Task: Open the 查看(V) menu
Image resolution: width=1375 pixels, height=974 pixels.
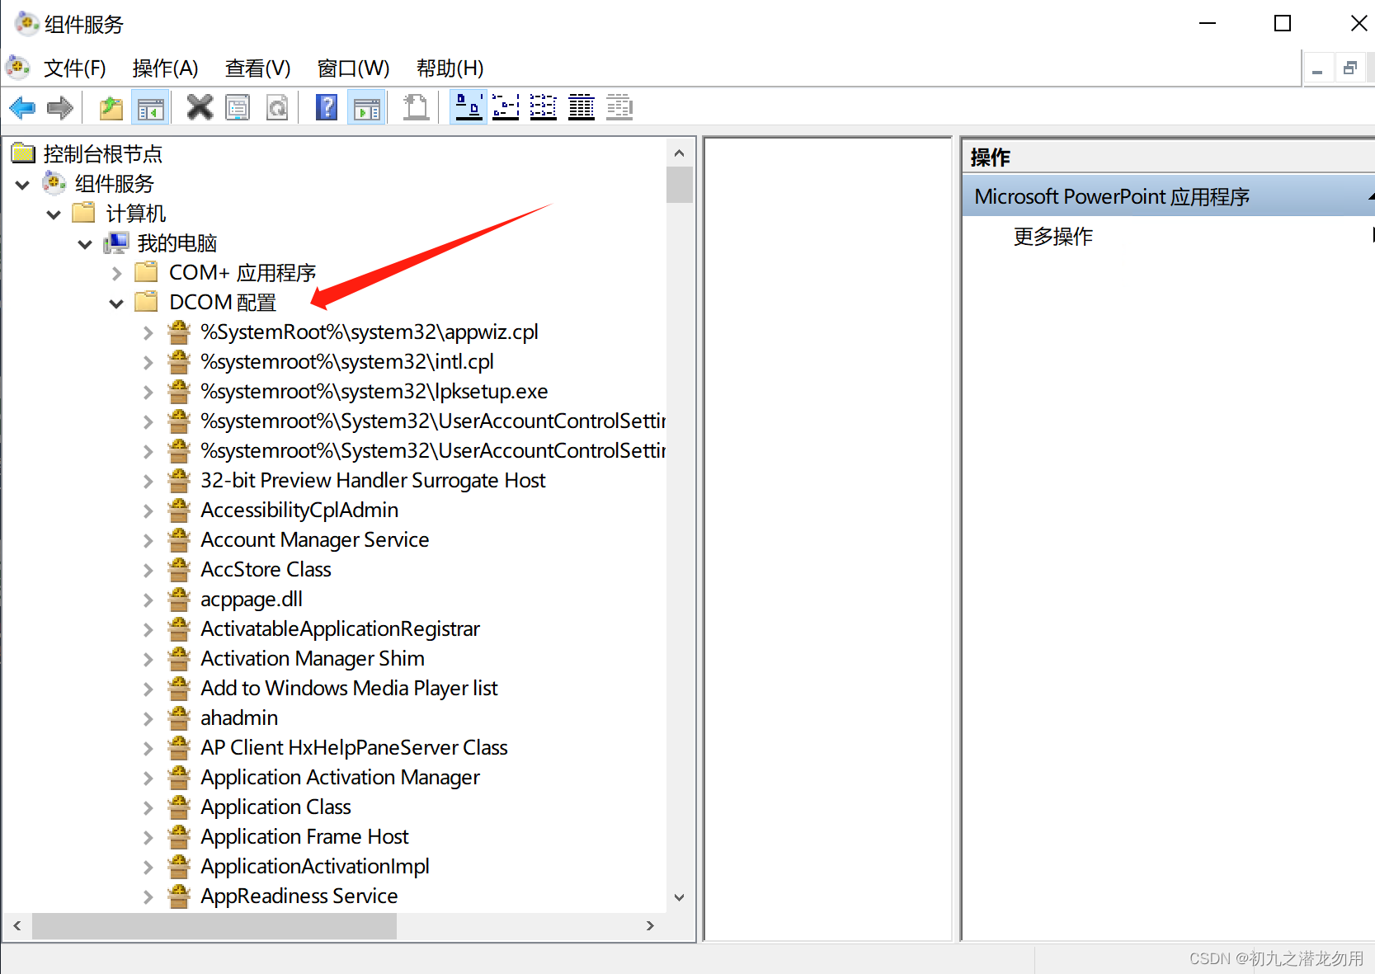Action: pos(257,68)
